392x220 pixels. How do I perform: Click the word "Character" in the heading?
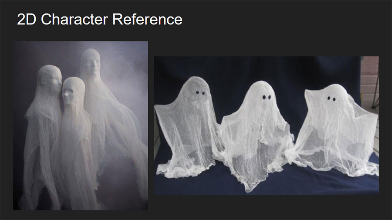click(x=74, y=19)
